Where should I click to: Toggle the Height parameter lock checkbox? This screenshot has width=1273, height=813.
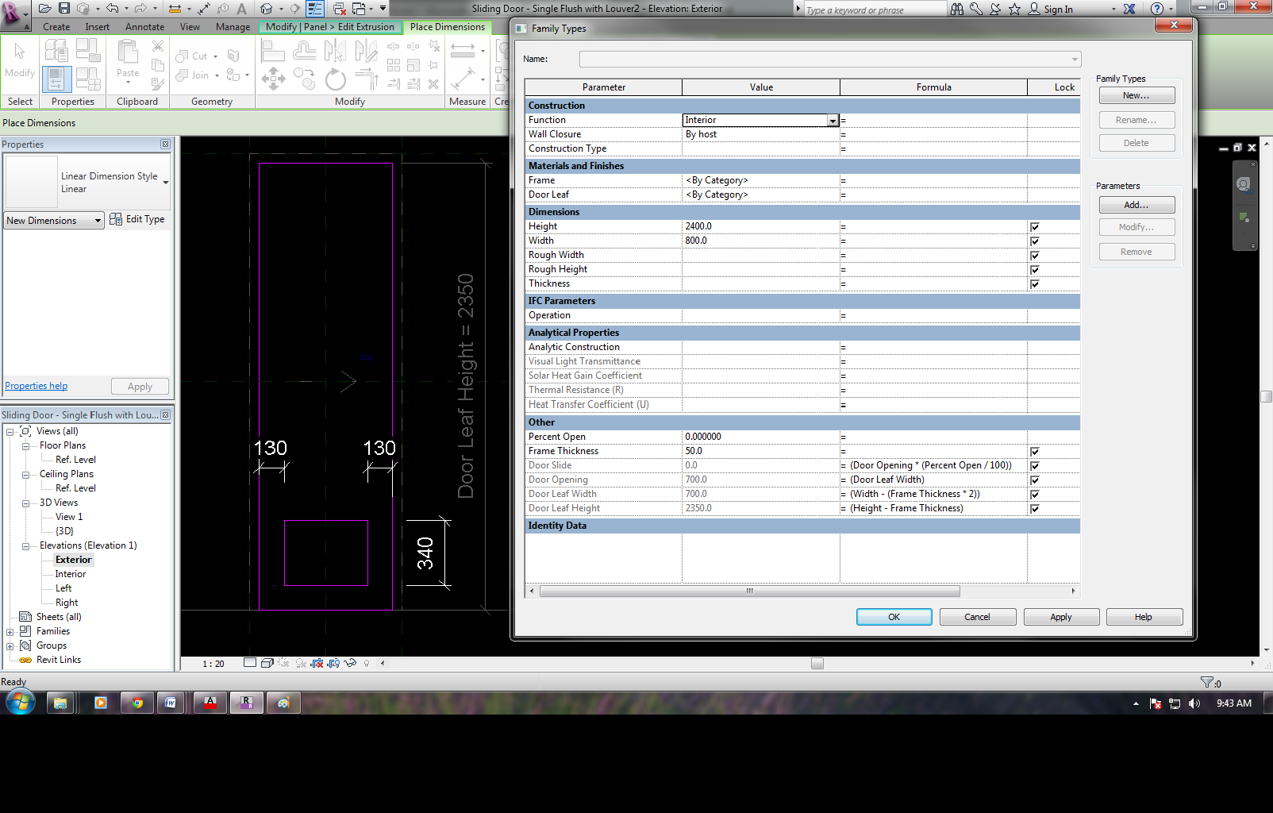(x=1034, y=227)
